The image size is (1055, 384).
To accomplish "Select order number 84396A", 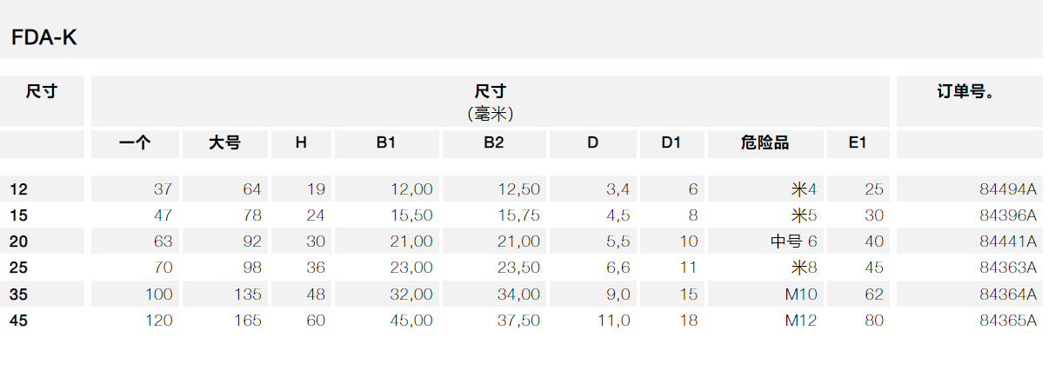I will tap(1008, 215).
